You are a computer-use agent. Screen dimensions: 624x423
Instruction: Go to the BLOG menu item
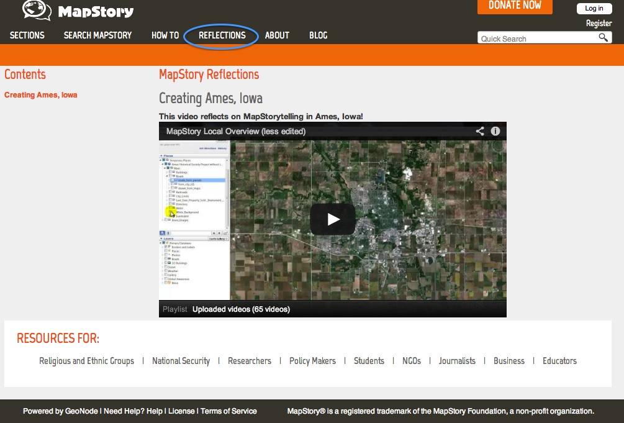coord(319,35)
